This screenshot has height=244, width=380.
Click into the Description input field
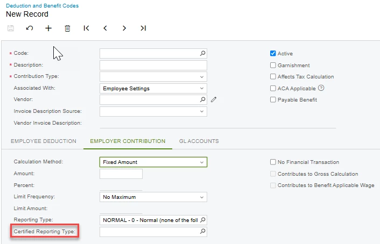153,66
